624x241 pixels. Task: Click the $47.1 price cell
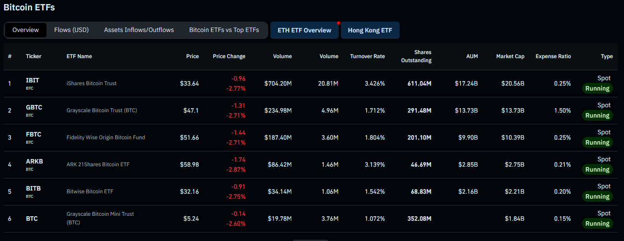click(x=191, y=110)
